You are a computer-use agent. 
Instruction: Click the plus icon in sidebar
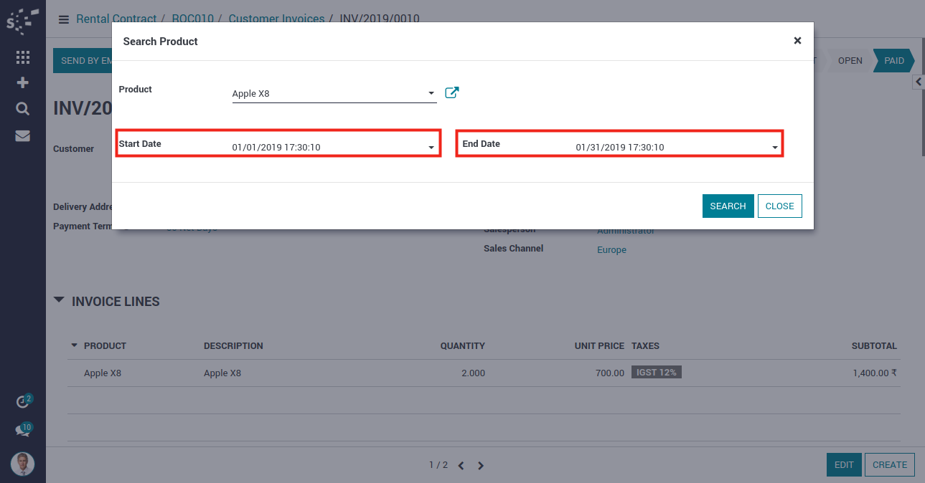[22, 82]
